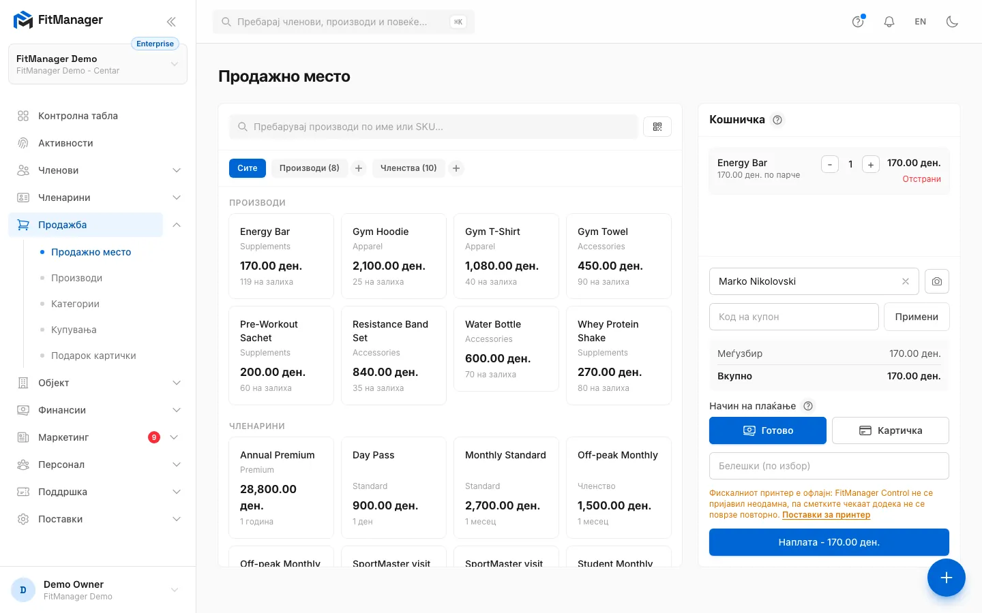Image resolution: width=982 pixels, height=613 pixels.
Task: Open Подарок картички submenu item
Action: [x=93, y=356]
